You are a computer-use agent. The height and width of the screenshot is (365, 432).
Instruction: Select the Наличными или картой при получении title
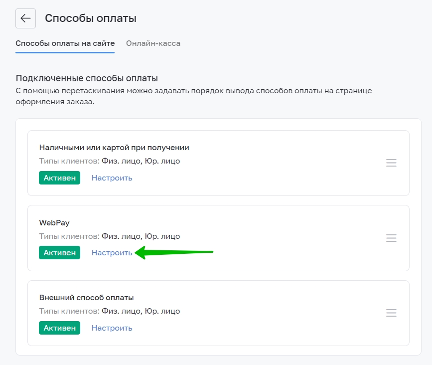(114, 148)
